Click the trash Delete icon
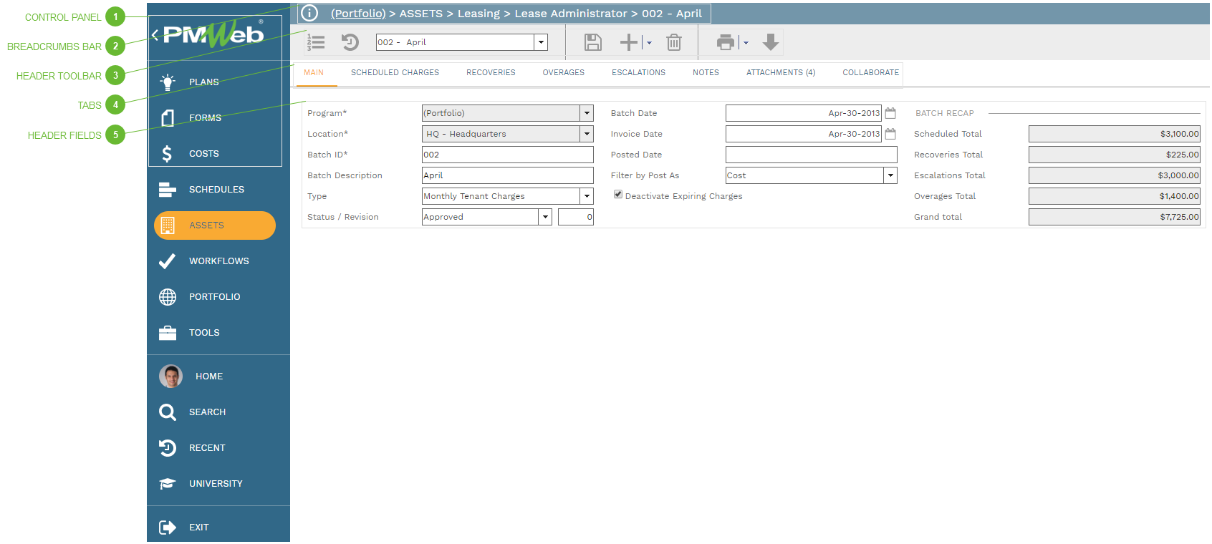This screenshot has width=1212, height=544. [x=673, y=42]
